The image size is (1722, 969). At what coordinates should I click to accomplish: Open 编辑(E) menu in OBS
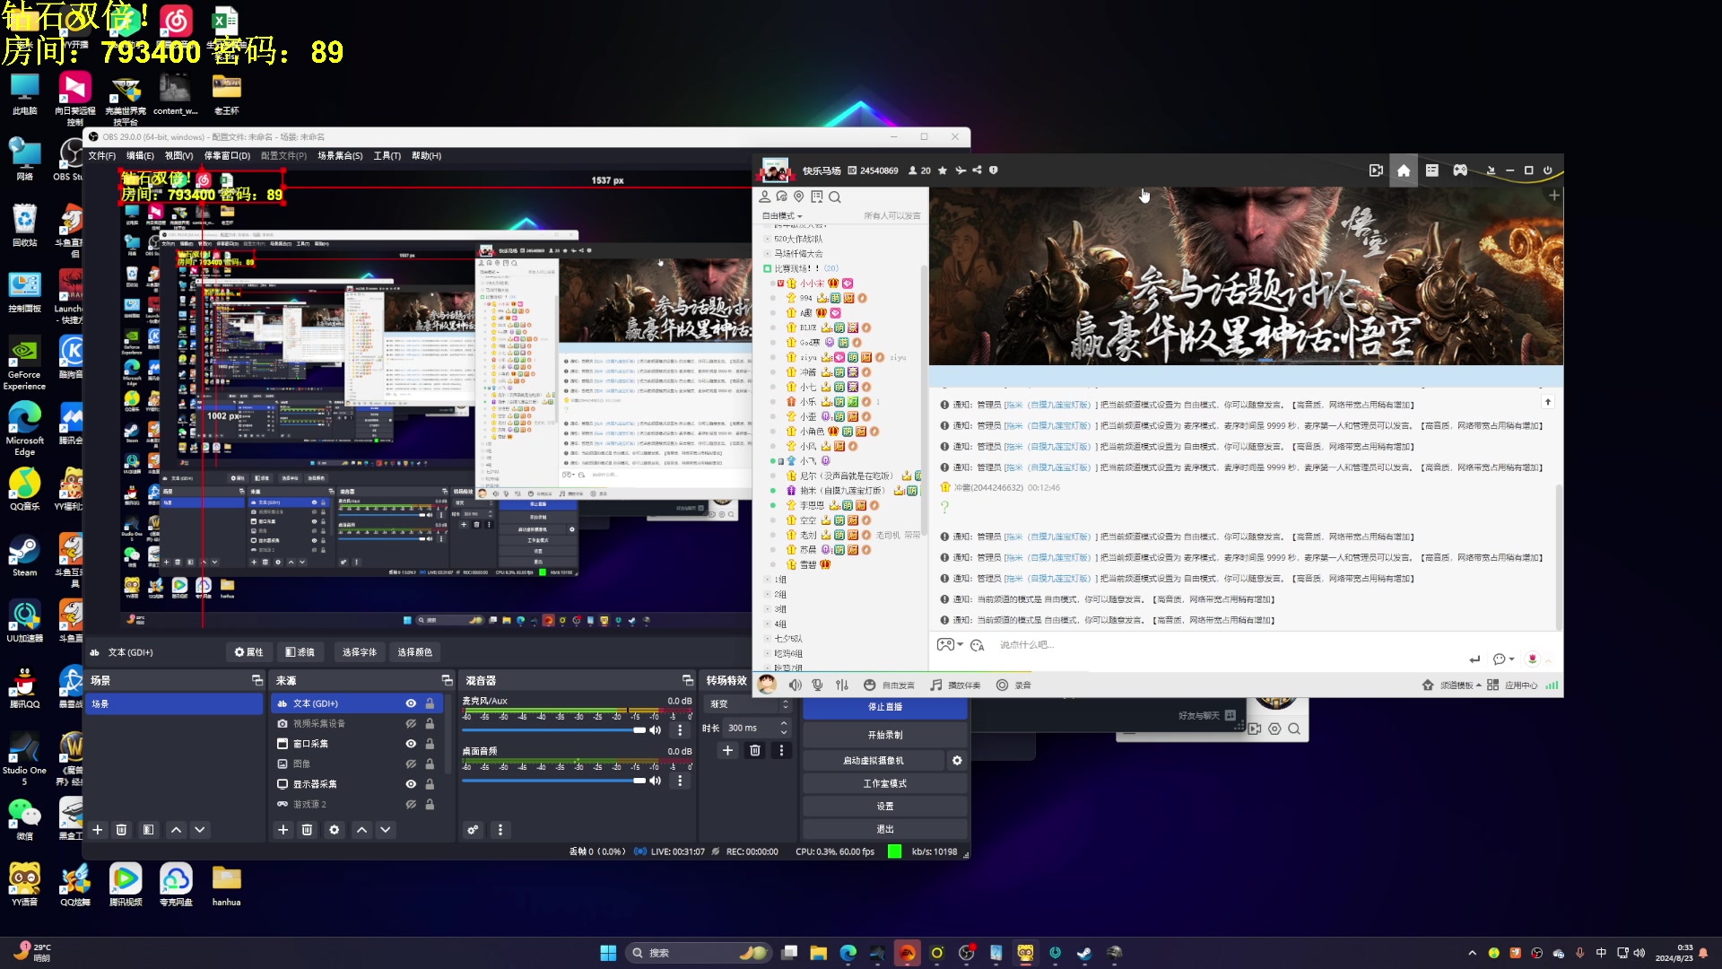pyautogui.click(x=140, y=156)
